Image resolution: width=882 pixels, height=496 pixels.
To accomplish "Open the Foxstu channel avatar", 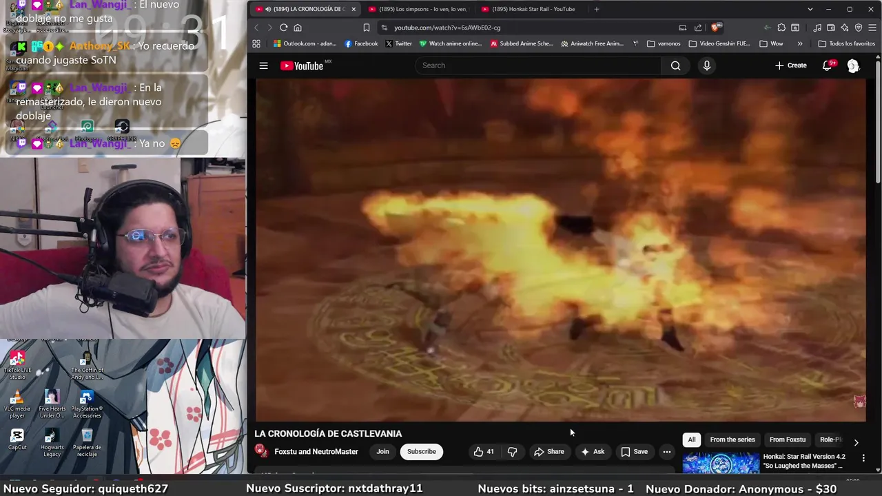I will point(261,451).
